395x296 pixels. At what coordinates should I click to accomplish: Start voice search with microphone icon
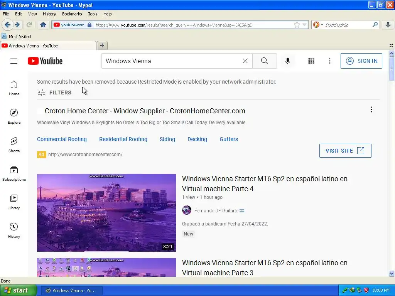[x=288, y=61]
